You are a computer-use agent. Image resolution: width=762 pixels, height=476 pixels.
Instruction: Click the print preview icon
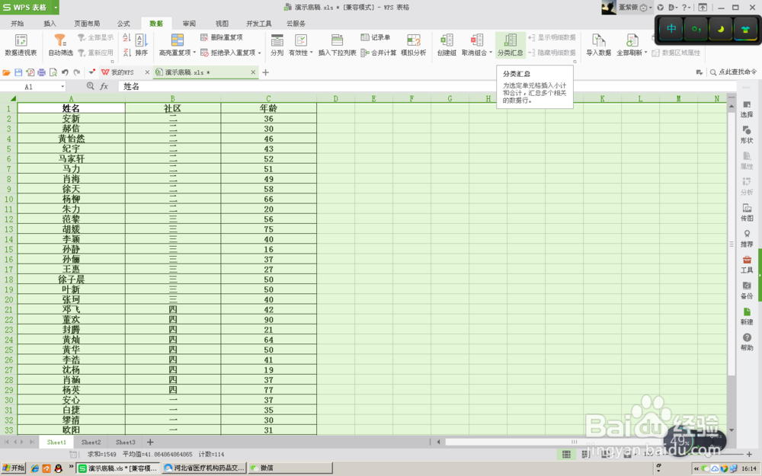pos(53,72)
